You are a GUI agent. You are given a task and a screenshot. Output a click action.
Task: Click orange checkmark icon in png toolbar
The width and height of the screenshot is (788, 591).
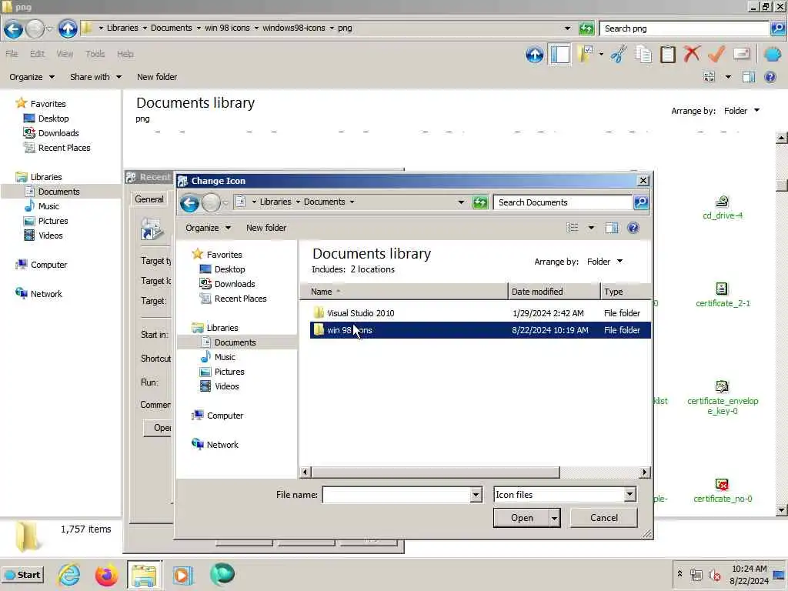point(716,54)
